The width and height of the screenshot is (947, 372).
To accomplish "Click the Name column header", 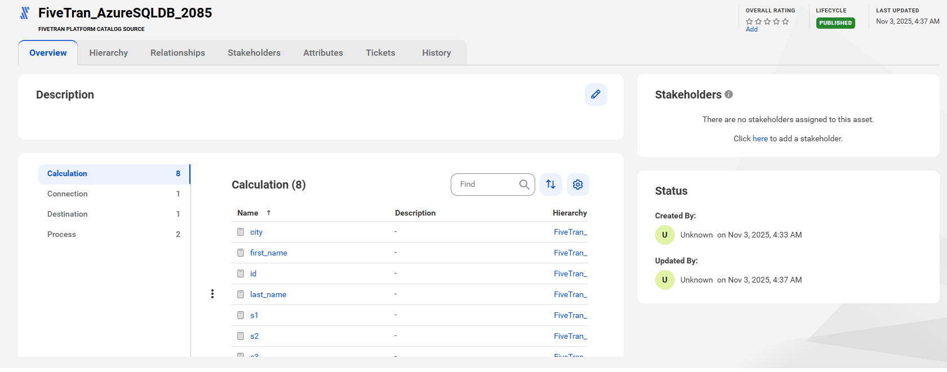I will pyautogui.click(x=248, y=213).
